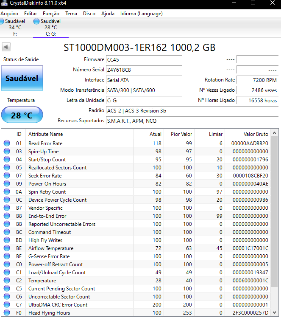Click the Recursos Suportados field S.M.A.R.T., APM, NCQ
281x318 pixels.
192,121
